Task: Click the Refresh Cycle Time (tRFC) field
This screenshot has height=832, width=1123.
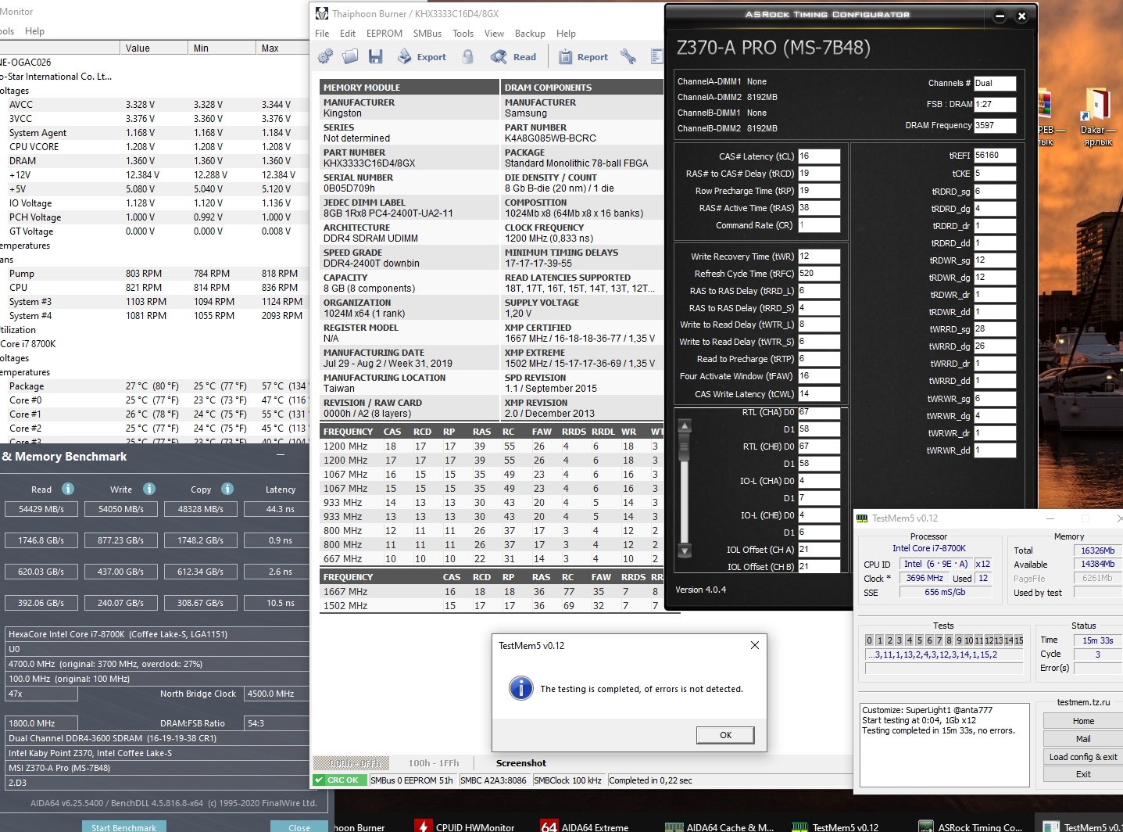Action: pos(819,274)
